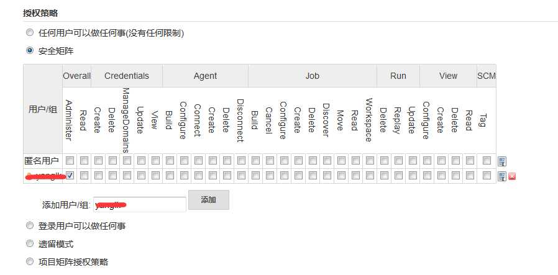This screenshot has height=275, width=558.
Task: Select the 任何用户可以做任何事 radio option
Action: 30,33
